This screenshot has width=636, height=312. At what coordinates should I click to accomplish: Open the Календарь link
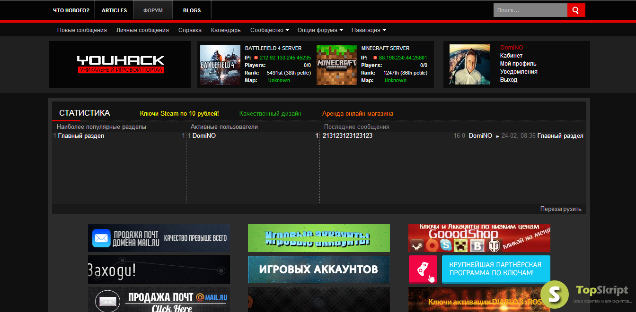point(226,30)
